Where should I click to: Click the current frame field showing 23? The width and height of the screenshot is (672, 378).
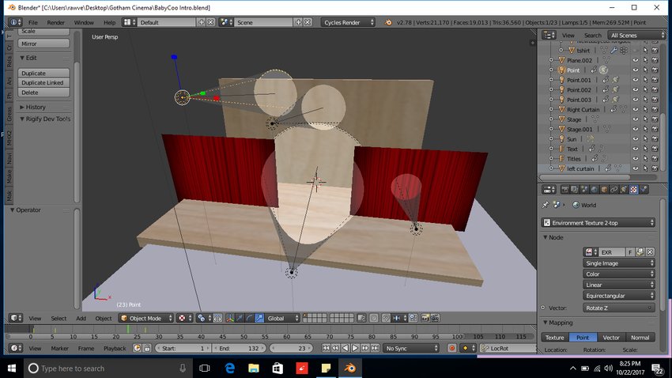(x=291, y=349)
